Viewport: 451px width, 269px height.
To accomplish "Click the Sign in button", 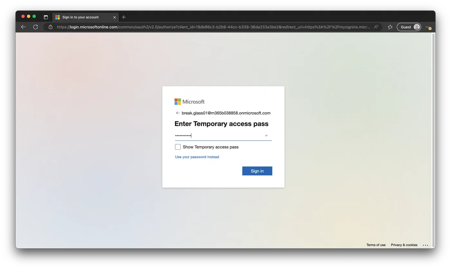I will pos(257,171).
